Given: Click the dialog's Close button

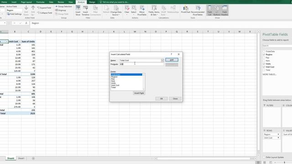Looking at the screenshot, I should point(175,99).
